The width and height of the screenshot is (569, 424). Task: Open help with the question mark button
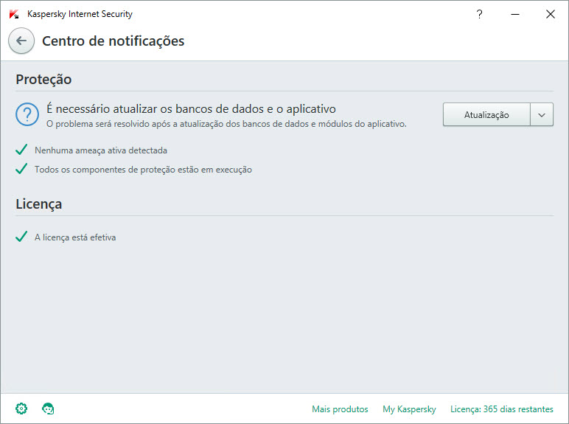pos(479,14)
